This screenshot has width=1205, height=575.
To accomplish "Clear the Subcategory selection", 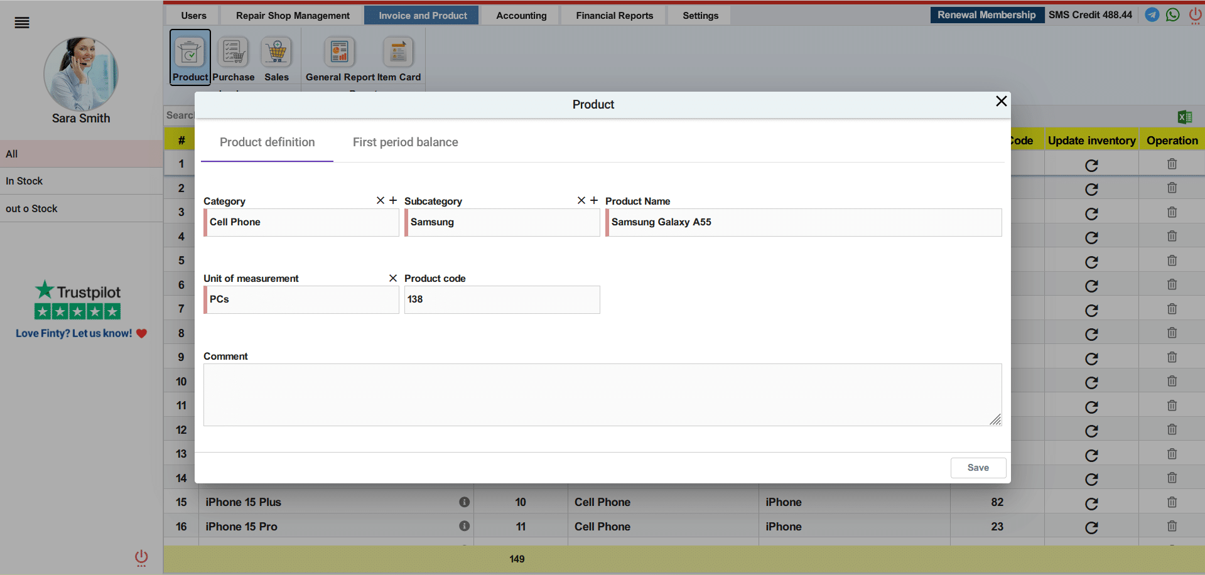I will tap(581, 200).
